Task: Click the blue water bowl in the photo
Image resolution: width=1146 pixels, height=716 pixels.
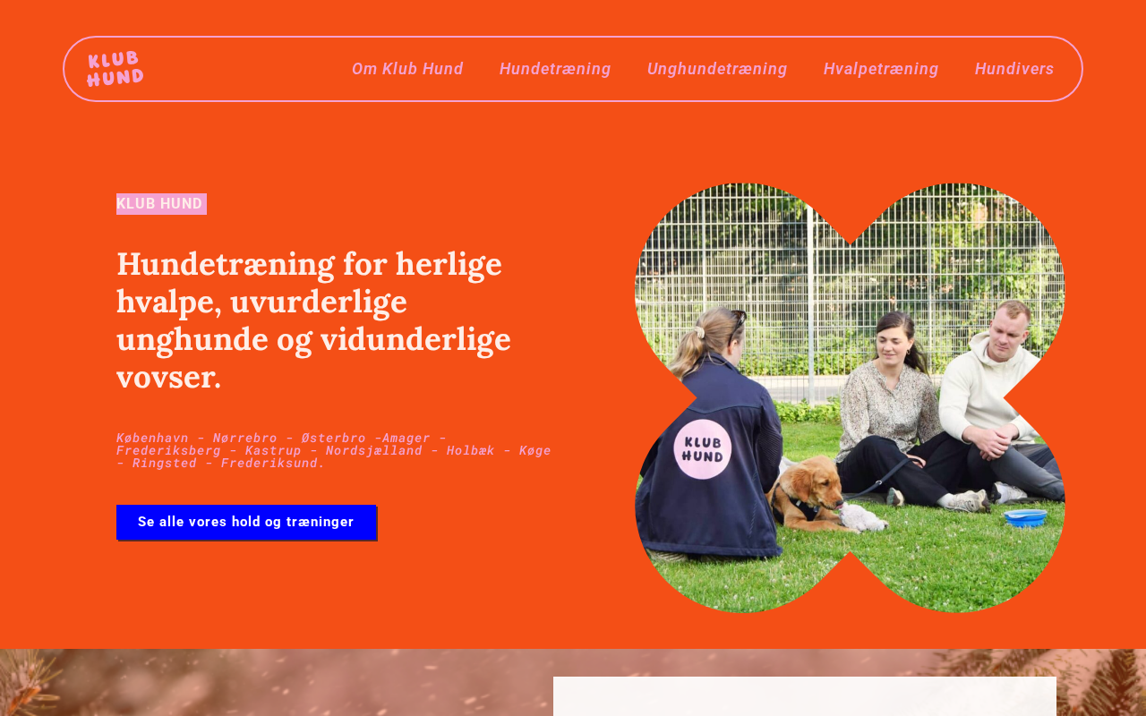Action: point(1025,517)
